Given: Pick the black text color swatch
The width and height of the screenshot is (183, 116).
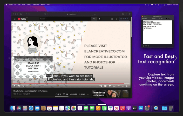Looking at the screenshot, I should click(167, 19).
